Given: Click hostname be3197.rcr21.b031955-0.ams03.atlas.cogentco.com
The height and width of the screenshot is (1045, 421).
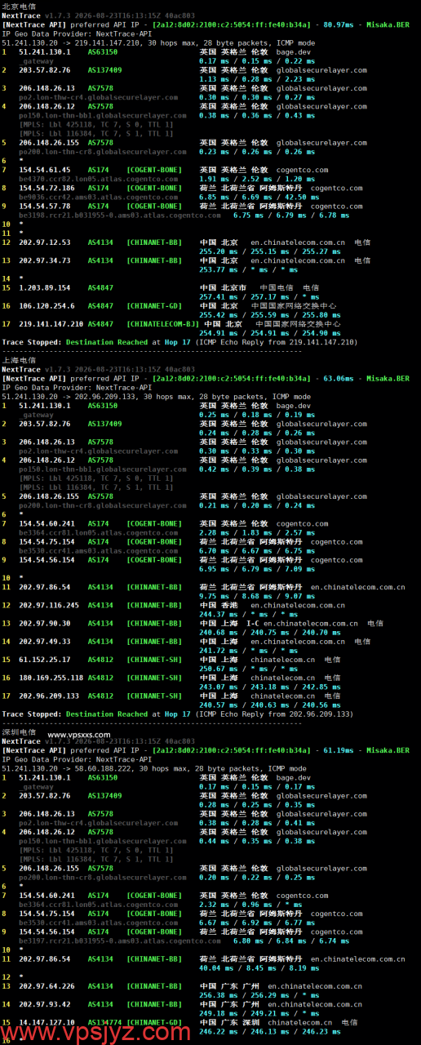Looking at the screenshot, I should tap(120, 940).
